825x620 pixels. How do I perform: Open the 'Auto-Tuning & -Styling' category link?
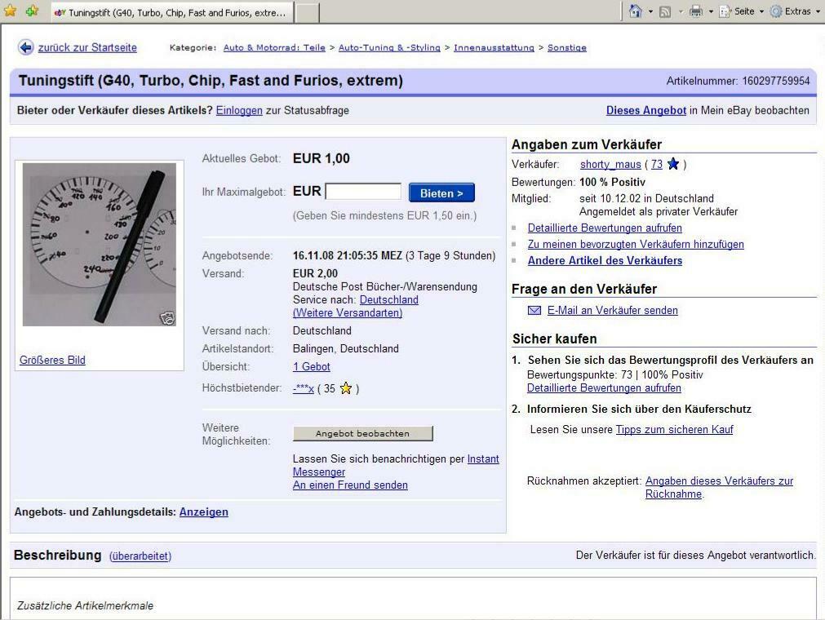[x=389, y=47]
